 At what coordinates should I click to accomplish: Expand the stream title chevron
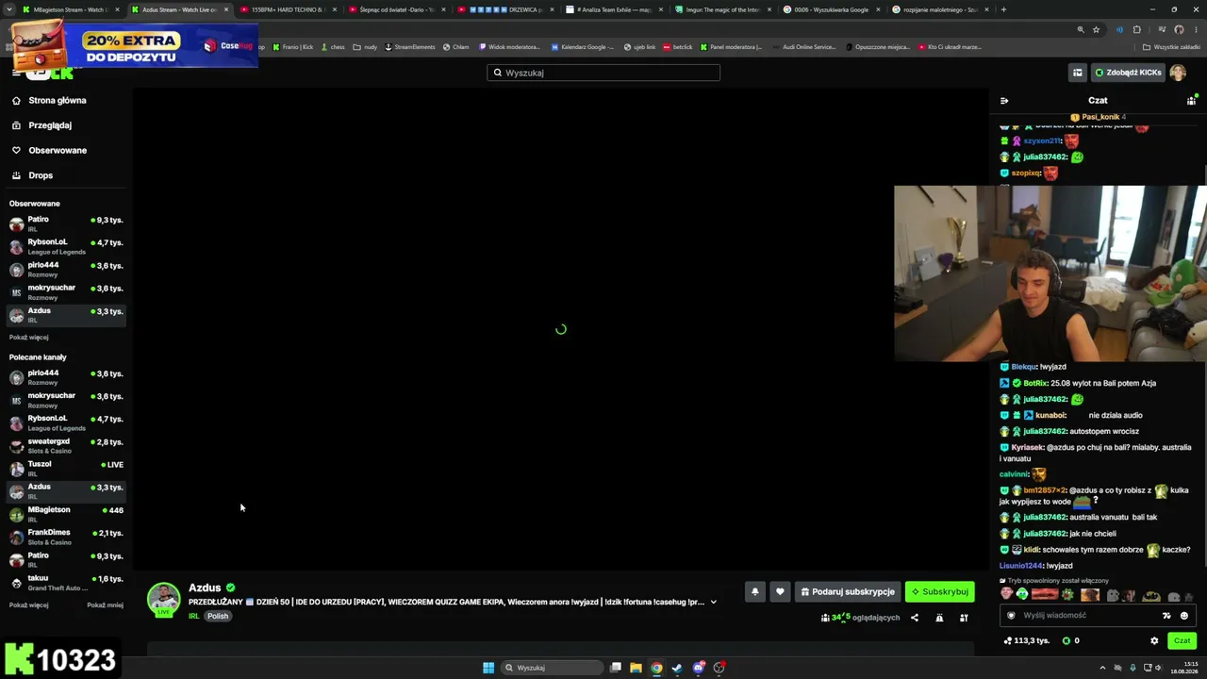coord(713,602)
